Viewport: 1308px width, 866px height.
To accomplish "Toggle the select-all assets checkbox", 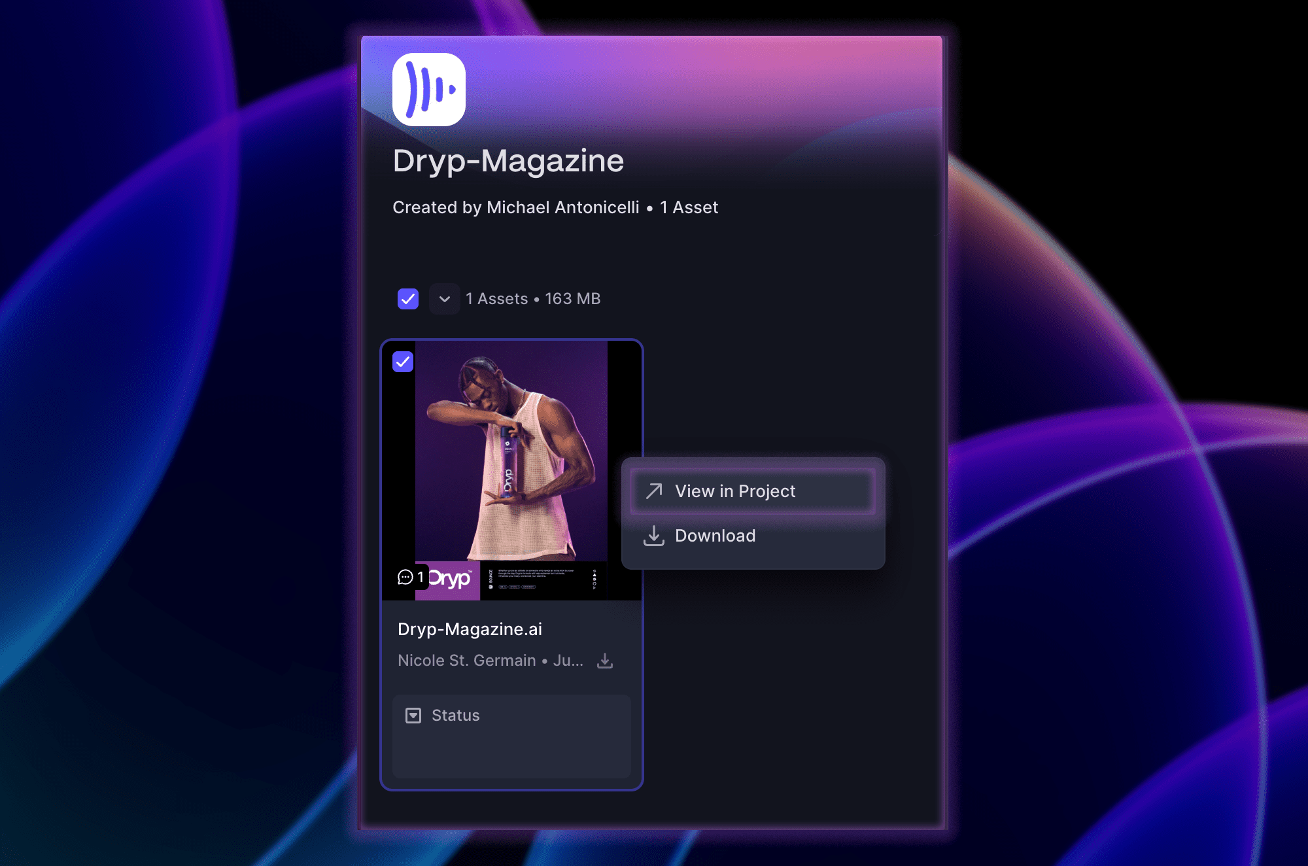I will coord(408,299).
